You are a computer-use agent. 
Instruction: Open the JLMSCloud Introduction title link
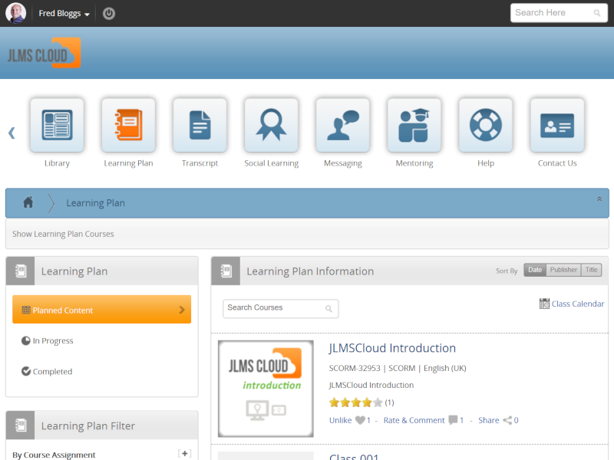(x=392, y=348)
